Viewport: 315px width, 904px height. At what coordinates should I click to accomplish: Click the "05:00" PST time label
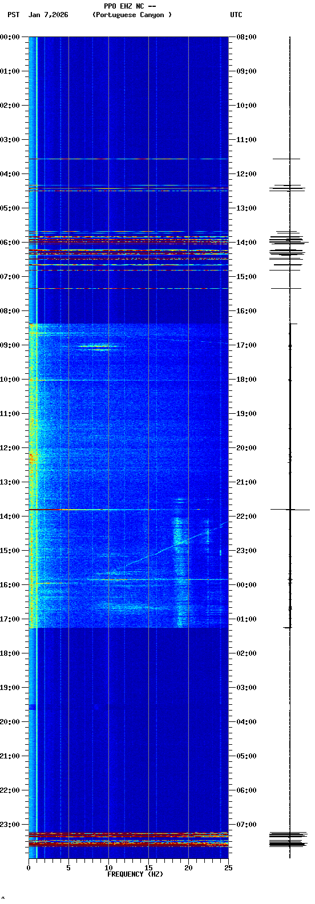(10, 208)
